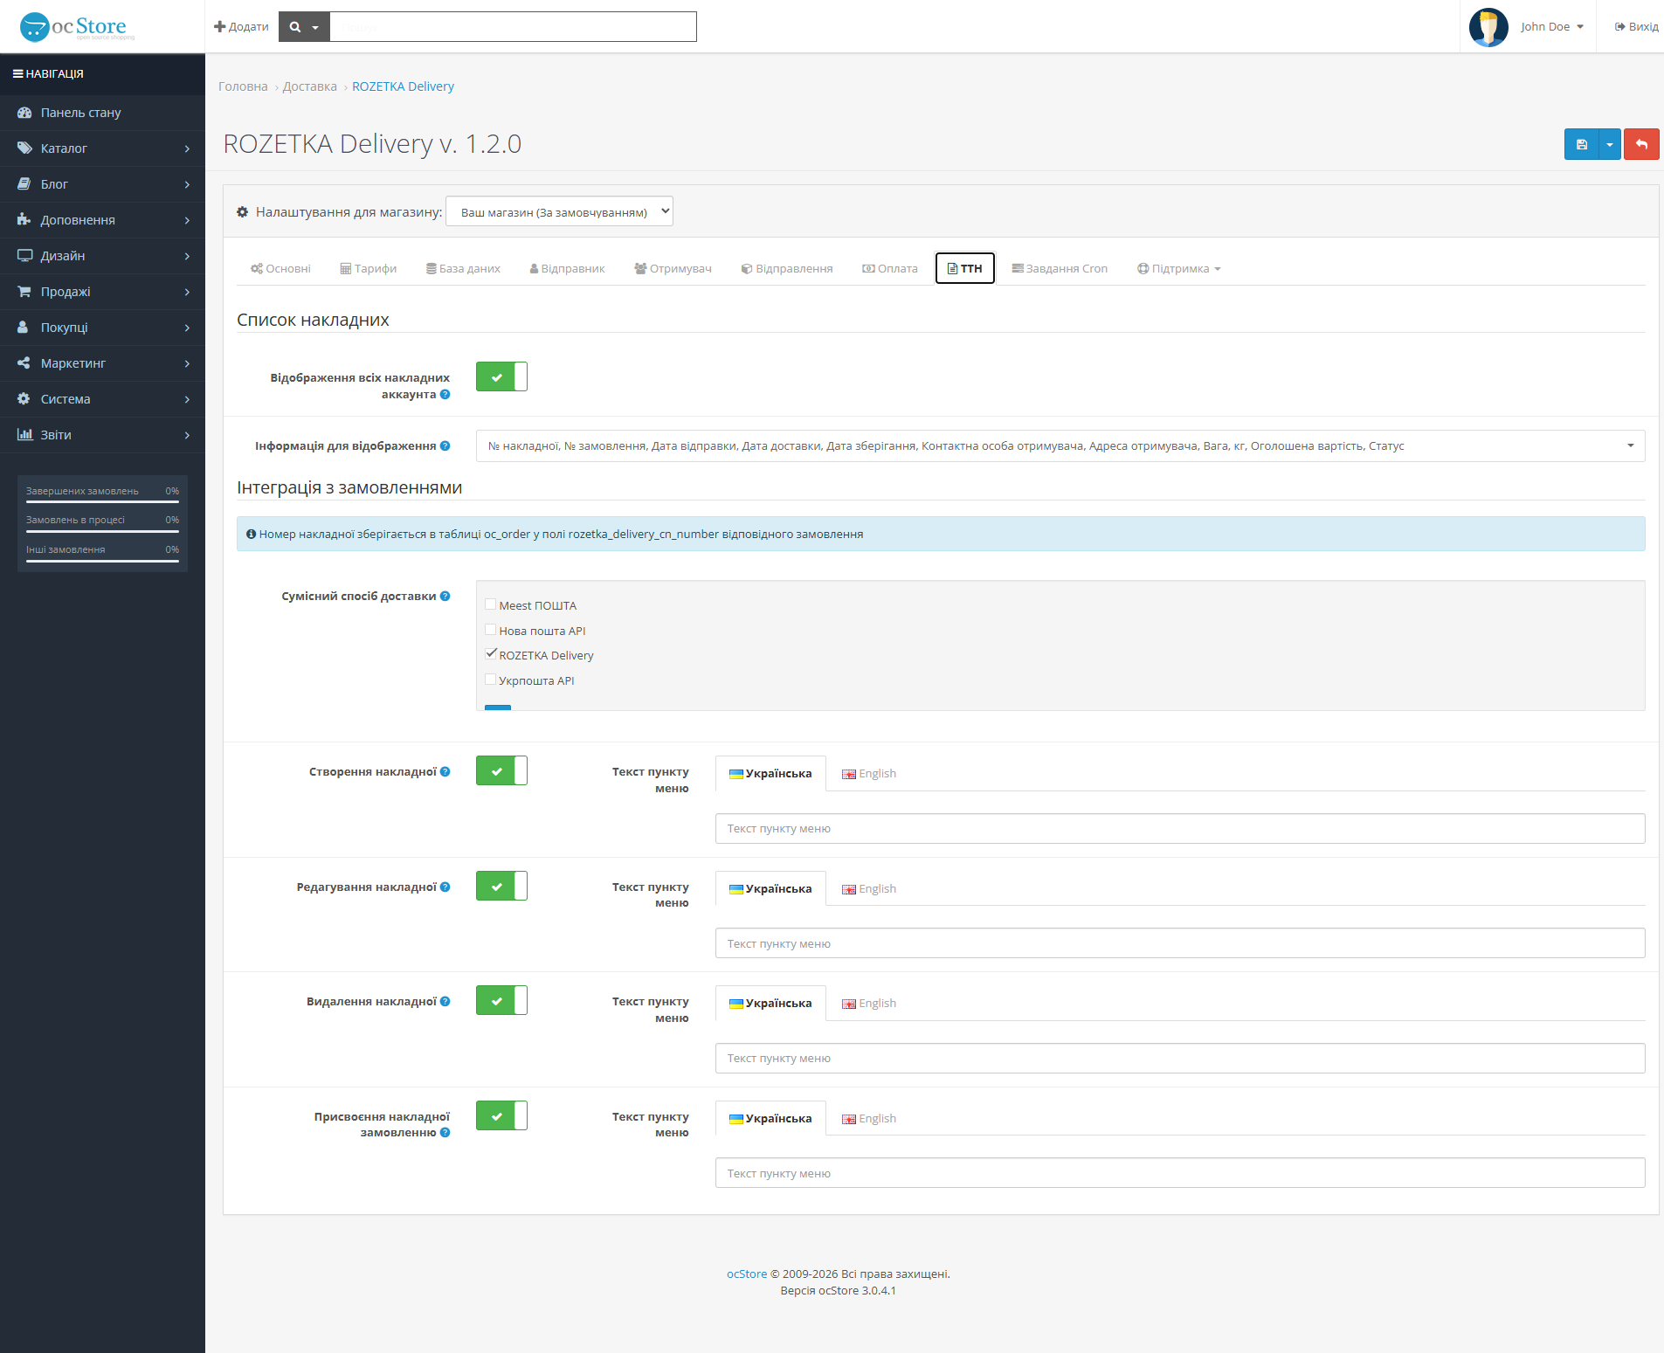Click help icon beside Присвоєння накладної замовленню

pyautogui.click(x=445, y=1133)
